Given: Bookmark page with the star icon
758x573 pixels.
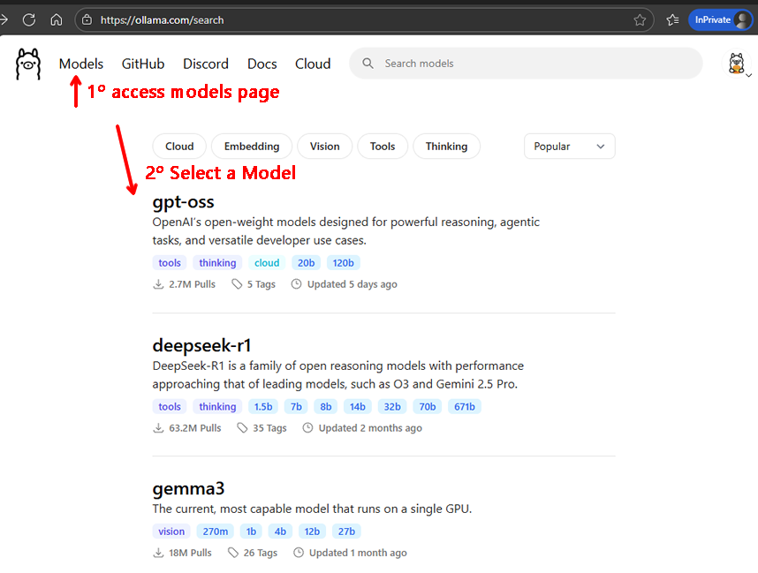Looking at the screenshot, I should [640, 19].
